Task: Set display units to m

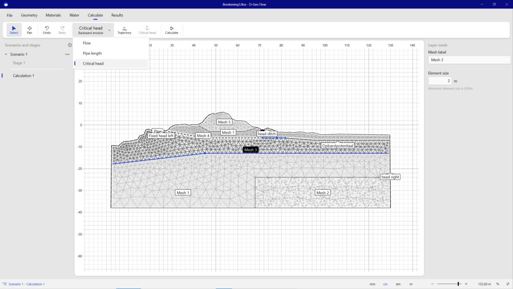Action: [x=411, y=284]
